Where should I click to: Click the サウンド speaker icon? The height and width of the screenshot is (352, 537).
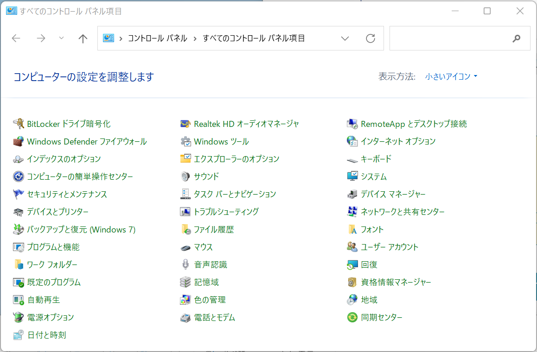[x=185, y=176]
